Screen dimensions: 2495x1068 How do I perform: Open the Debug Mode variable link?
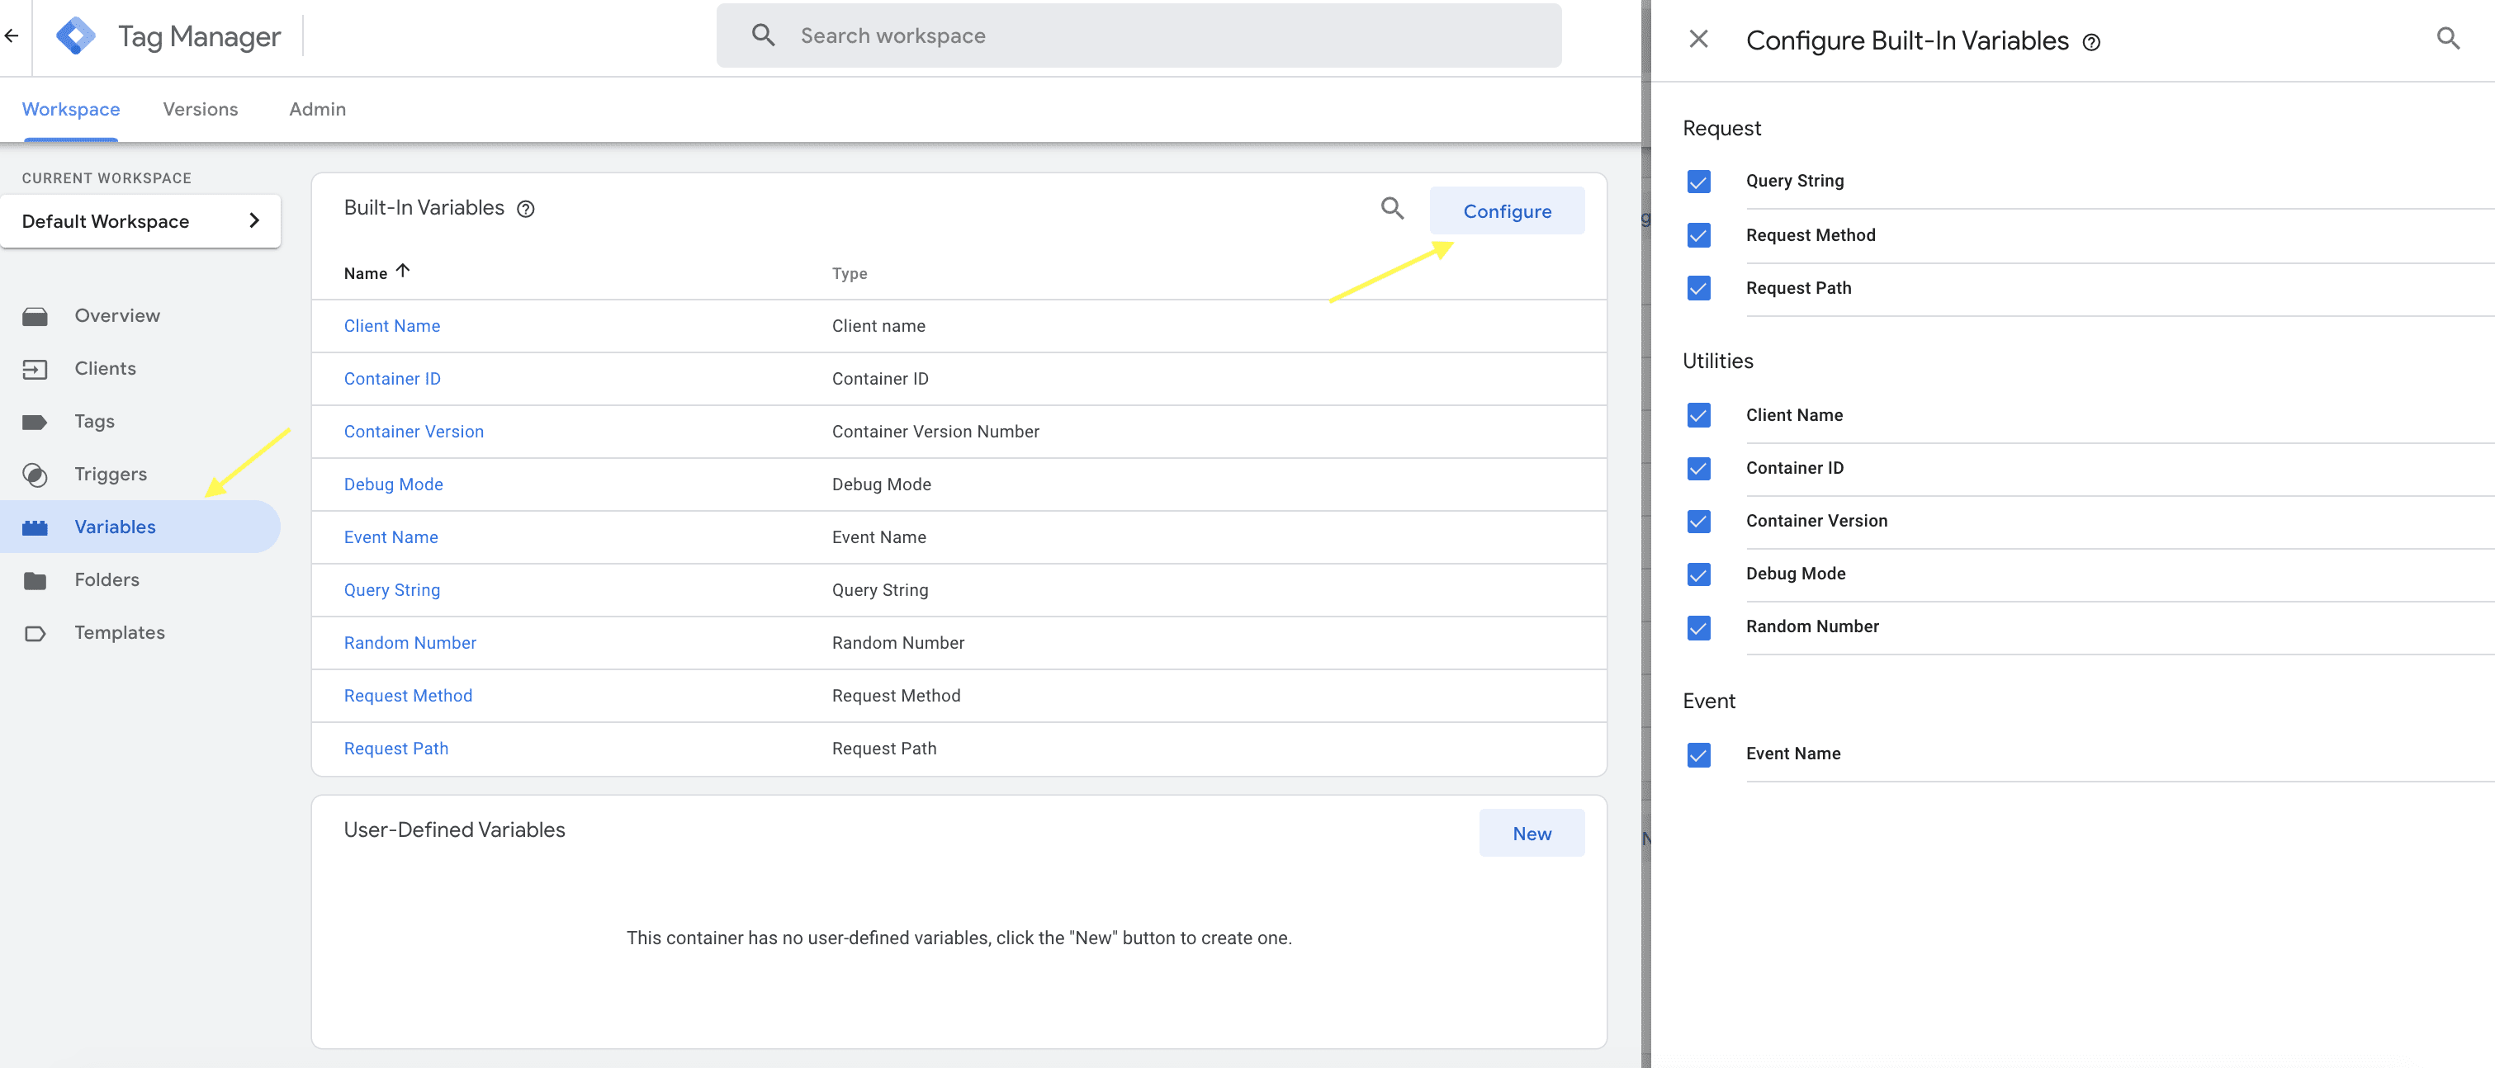pyautogui.click(x=393, y=484)
